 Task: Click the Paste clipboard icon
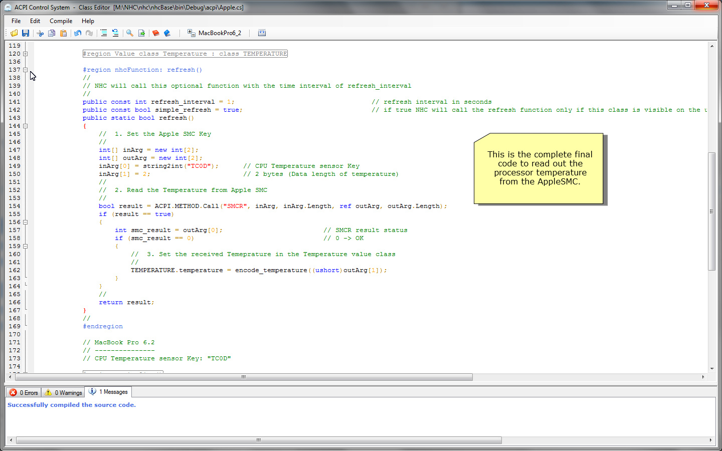click(63, 33)
